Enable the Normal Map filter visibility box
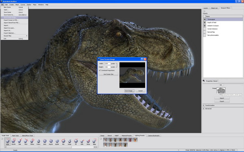This screenshot has width=244, height=152. tap(205, 32)
